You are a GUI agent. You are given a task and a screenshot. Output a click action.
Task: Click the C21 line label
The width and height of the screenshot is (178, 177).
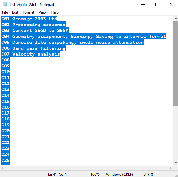(6, 137)
